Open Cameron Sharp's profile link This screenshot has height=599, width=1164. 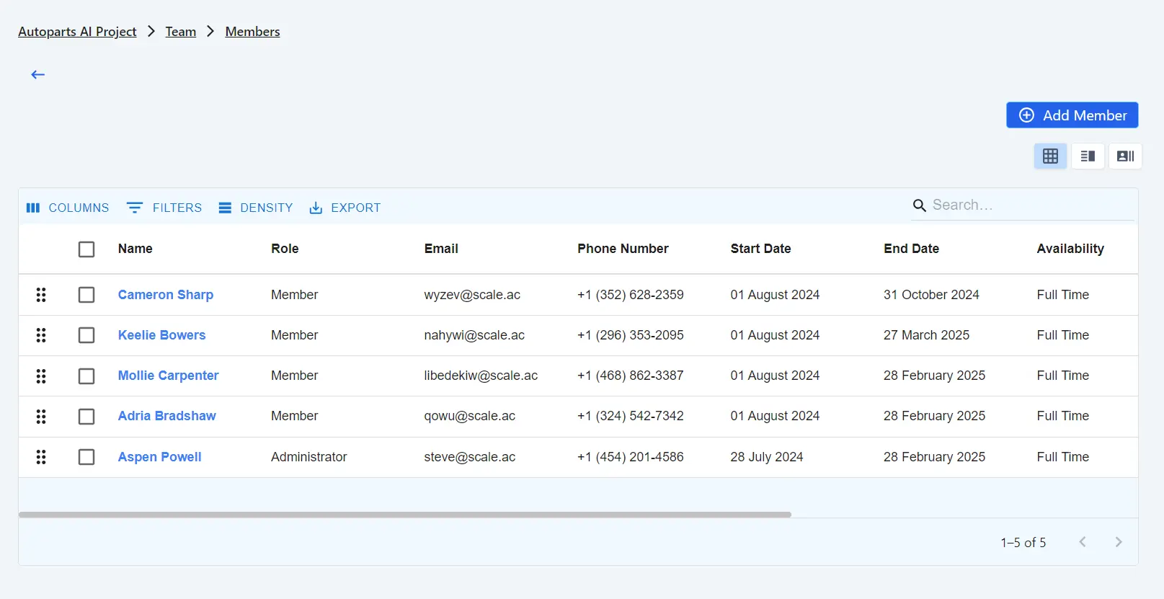(166, 295)
